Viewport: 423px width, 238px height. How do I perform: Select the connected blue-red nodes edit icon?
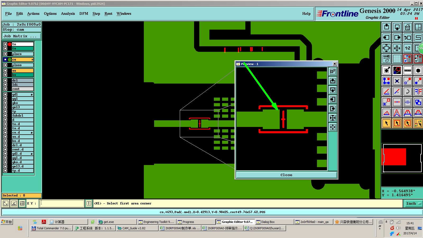(387, 81)
